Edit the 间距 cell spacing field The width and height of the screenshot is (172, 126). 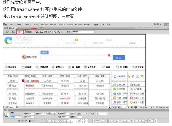66,117
